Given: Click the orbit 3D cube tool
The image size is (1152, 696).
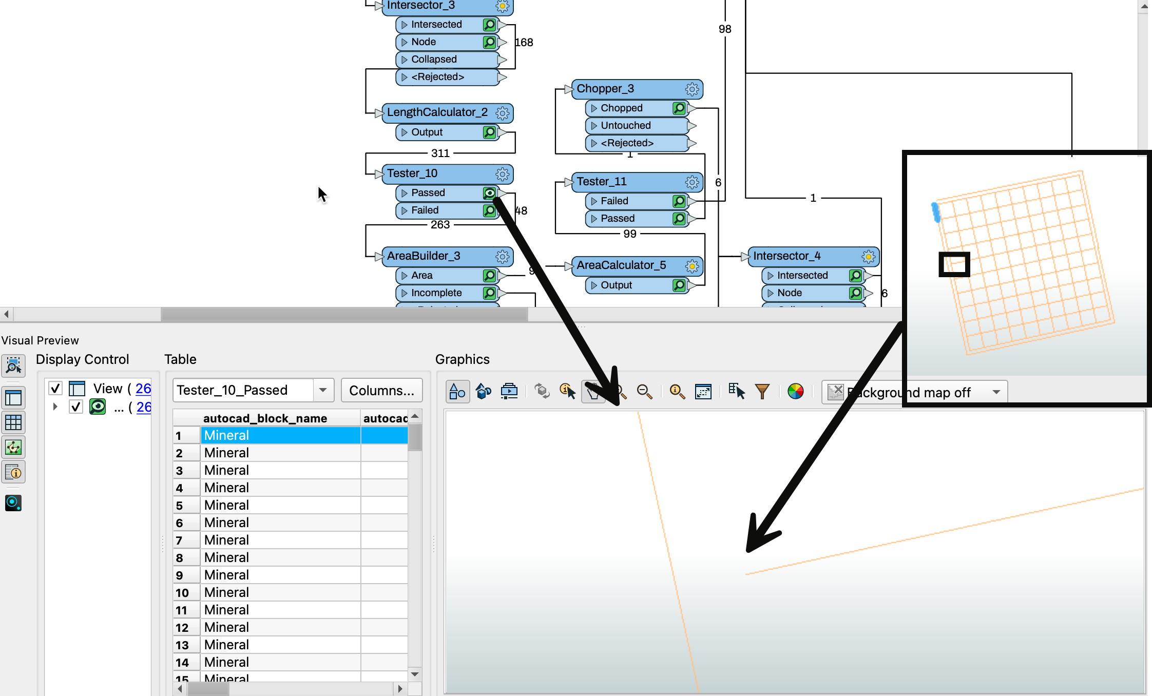Looking at the screenshot, I should (542, 392).
